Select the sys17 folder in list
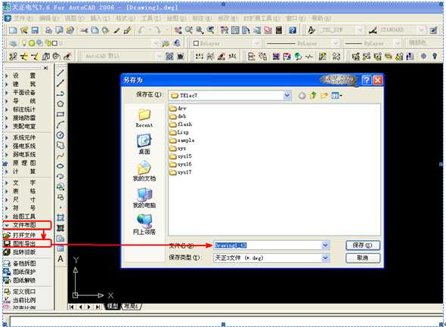This screenshot has height=327, width=446. coord(181,172)
